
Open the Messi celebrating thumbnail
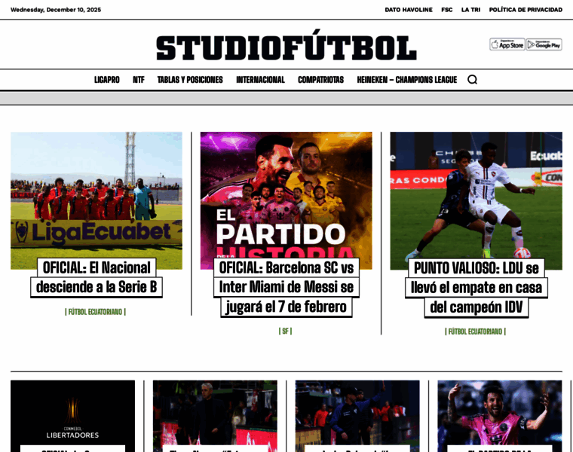[500, 417]
